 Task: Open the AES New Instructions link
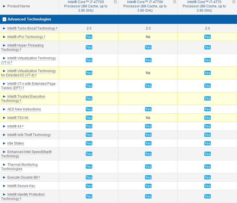click(x=24, y=109)
